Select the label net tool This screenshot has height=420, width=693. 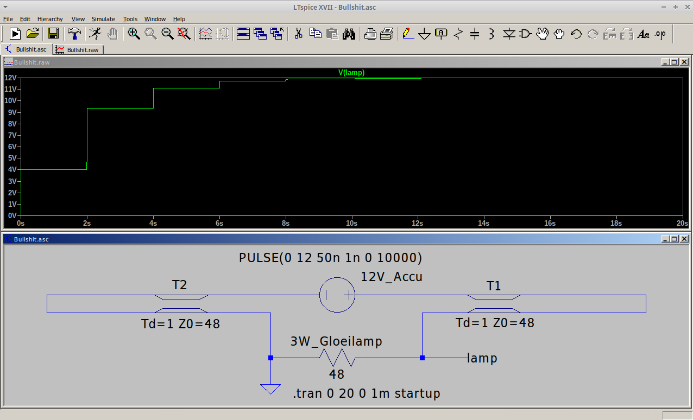[442, 34]
